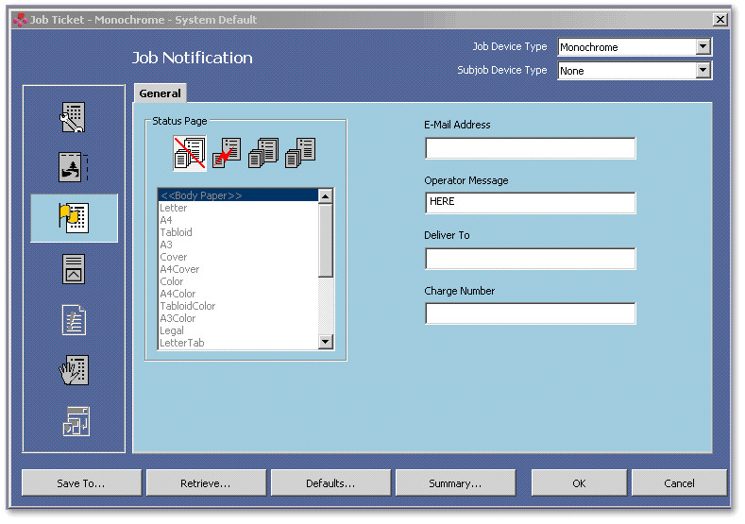Click the E-Mail Address input field

(x=530, y=148)
